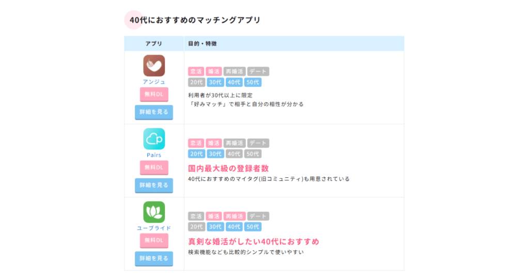Viewport: 529px width, 278px height.
Task: View Pairs details via 詳細を見る
Action: 154,186
